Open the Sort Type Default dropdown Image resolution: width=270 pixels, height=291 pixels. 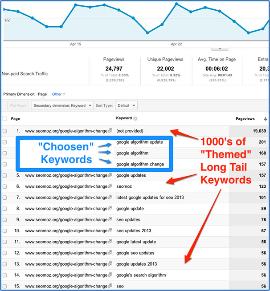pos(126,105)
